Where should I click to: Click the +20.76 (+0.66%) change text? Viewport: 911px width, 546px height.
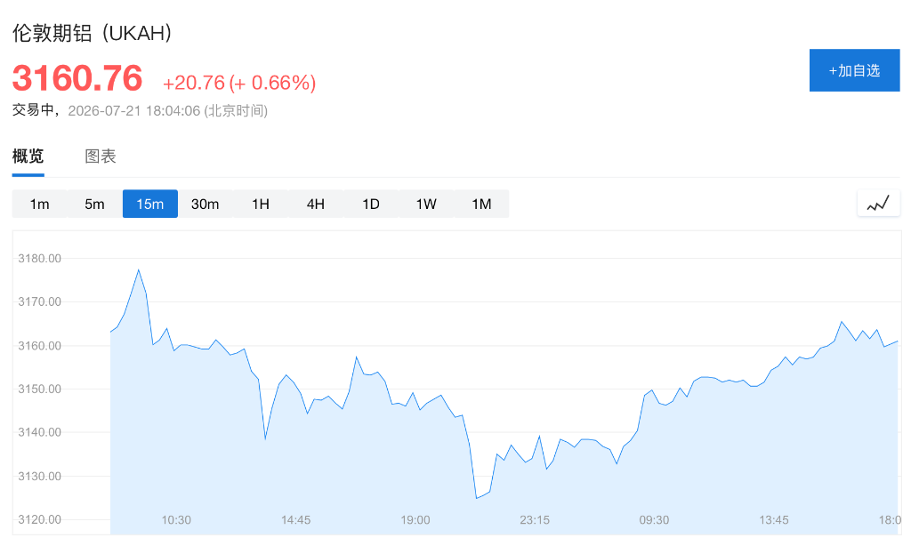pyautogui.click(x=239, y=83)
